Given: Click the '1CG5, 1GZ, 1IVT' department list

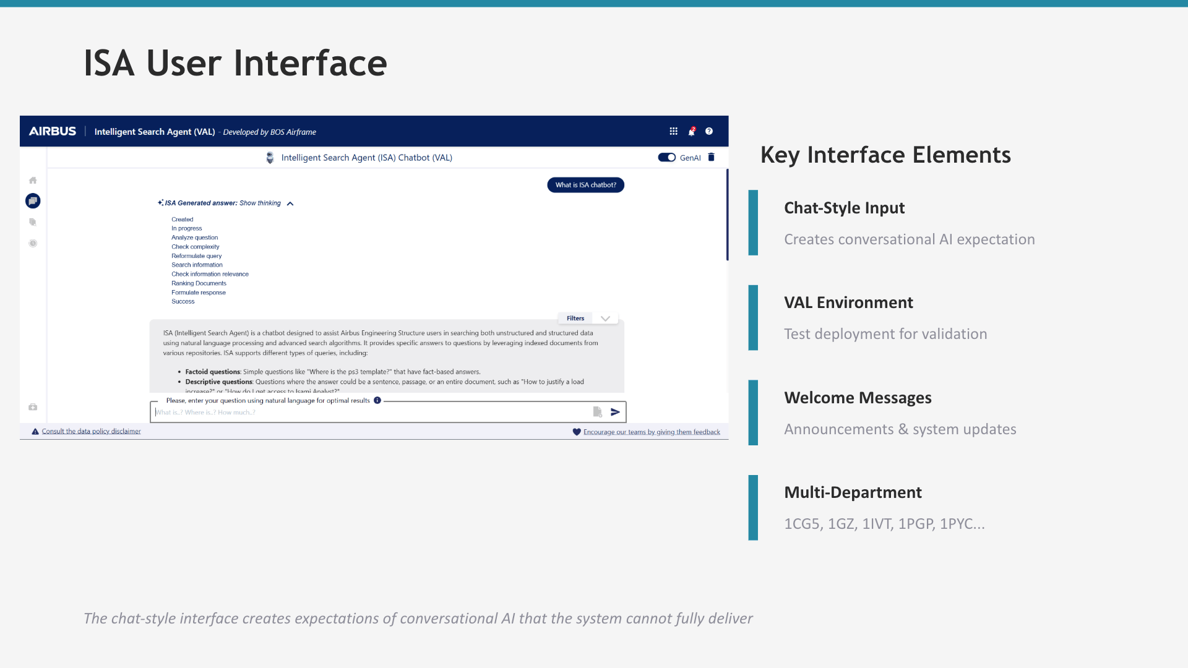Looking at the screenshot, I should pos(885,524).
